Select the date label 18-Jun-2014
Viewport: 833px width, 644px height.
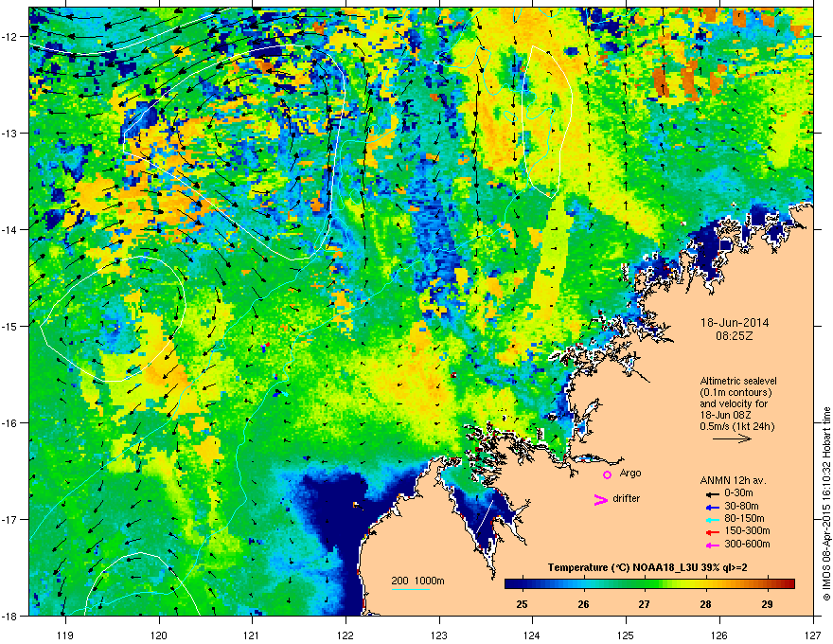735,323
